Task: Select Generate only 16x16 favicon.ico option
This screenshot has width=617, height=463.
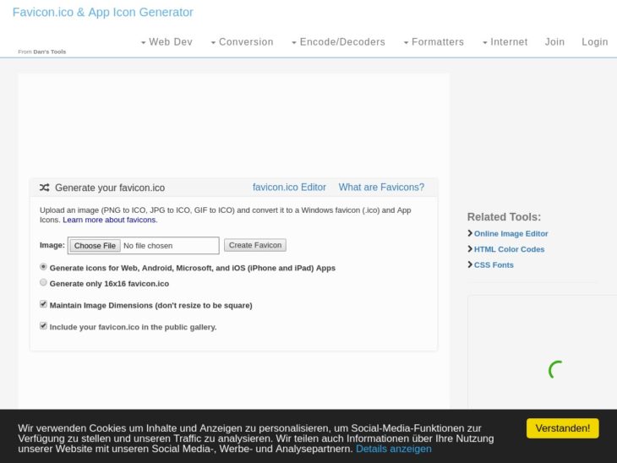Action: click(x=44, y=283)
